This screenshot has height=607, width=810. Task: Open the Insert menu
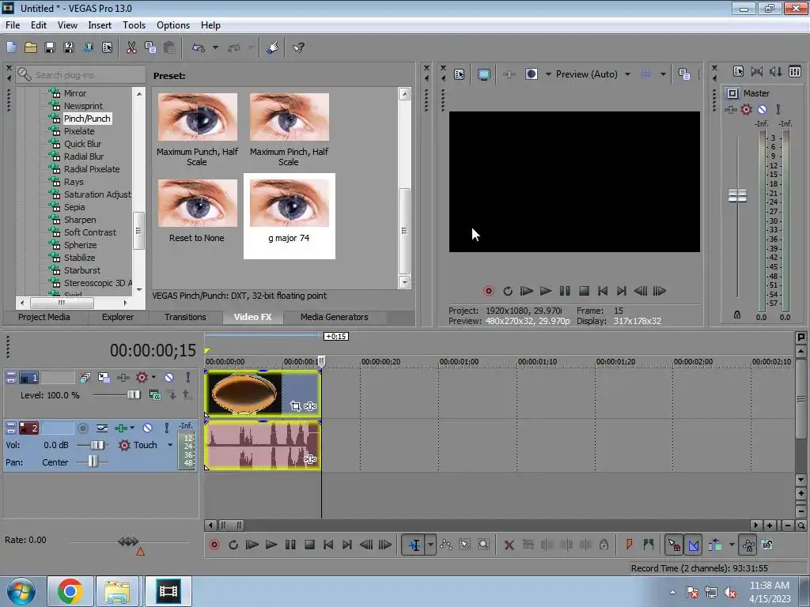(100, 25)
